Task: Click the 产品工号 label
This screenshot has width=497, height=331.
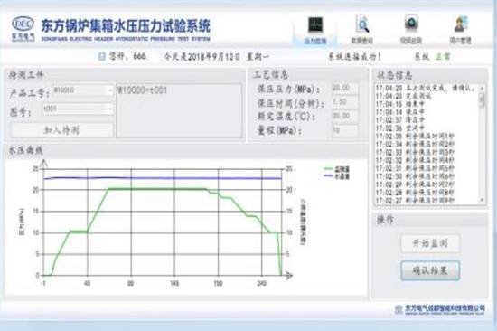Action: tap(30, 93)
